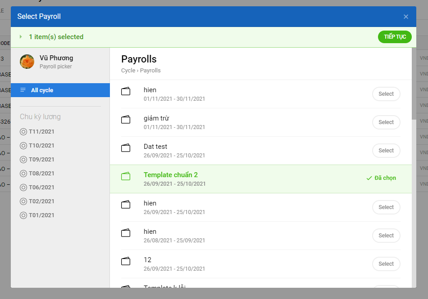Click the Template chuẩn 2 payroll name
This screenshot has height=299, width=428.
tap(171, 175)
